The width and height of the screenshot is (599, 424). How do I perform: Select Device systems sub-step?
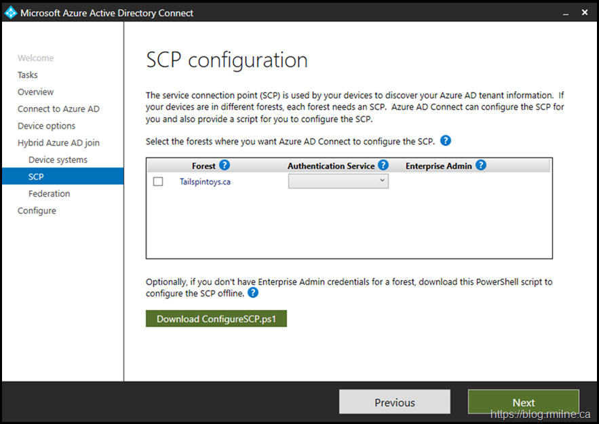click(x=58, y=160)
